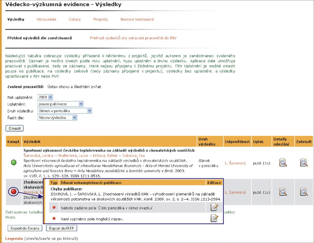
Task: Click 'Nebylo zadáno pole Číslo periodika' message
Action: pyautogui.click(x=107, y=208)
